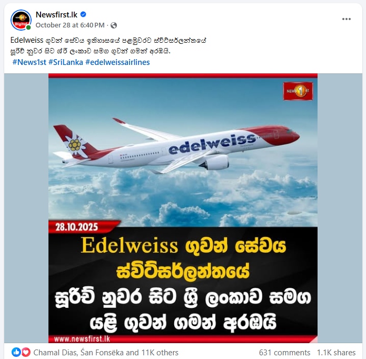The image size is (366, 359).
Task: View the 1.1K shares list
Action: pos(336,353)
